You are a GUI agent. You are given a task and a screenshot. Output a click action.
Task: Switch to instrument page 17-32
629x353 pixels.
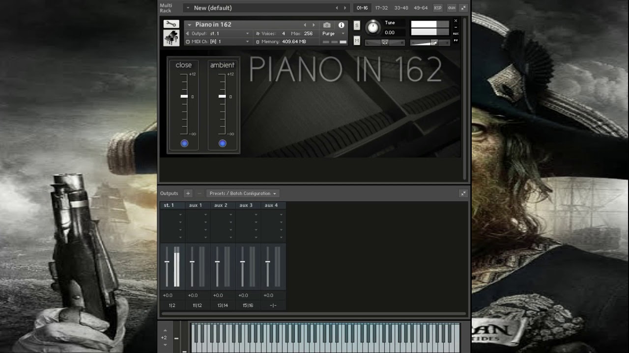(x=381, y=8)
